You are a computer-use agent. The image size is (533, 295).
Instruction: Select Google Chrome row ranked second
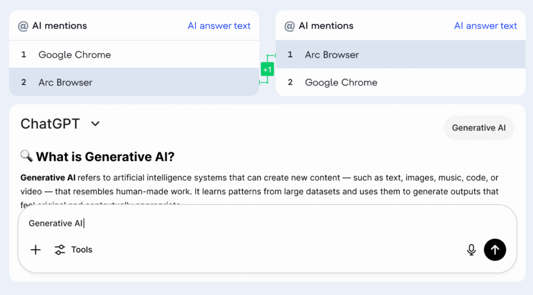[x=400, y=82]
